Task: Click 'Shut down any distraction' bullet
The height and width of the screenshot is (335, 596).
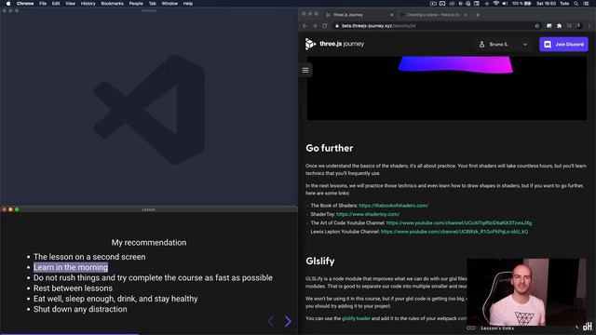Action: pos(80,309)
